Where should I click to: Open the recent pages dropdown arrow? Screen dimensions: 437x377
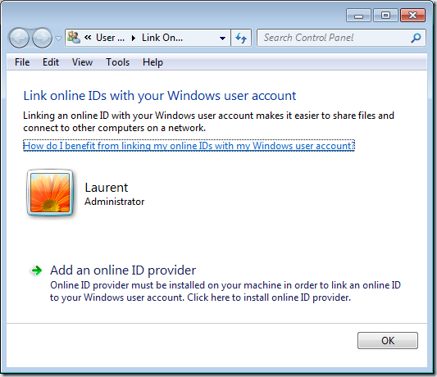coord(58,39)
